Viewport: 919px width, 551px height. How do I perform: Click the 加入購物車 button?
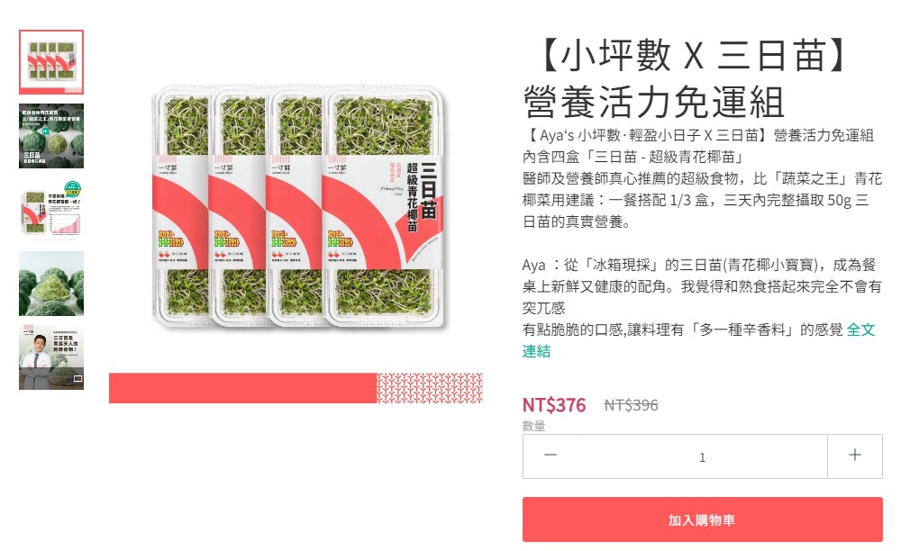tap(702, 519)
